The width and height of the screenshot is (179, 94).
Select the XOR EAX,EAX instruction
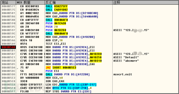point(55,81)
